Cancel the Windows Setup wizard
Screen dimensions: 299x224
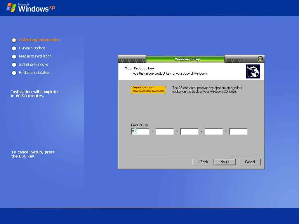tap(250, 162)
